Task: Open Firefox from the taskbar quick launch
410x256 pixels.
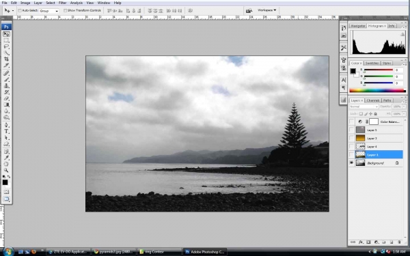Action: pyautogui.click(x=33, y=252)
